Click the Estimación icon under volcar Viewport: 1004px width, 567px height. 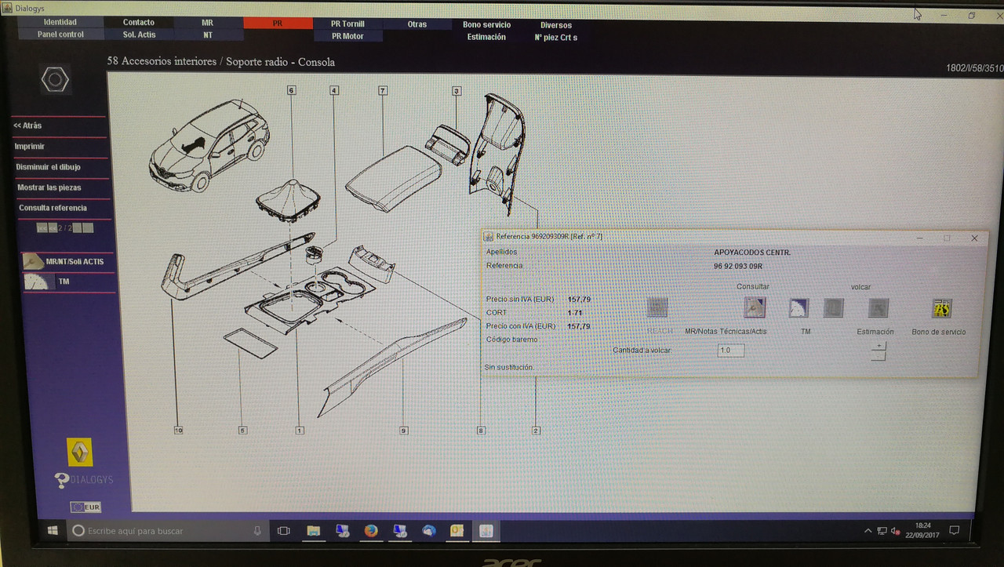878,308
